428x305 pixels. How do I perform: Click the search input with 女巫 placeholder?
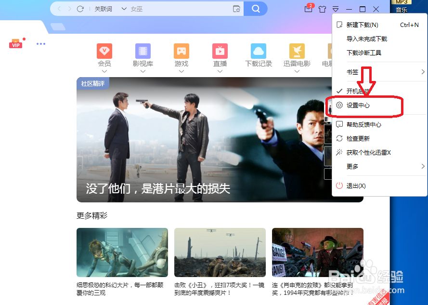pos(180,9)
